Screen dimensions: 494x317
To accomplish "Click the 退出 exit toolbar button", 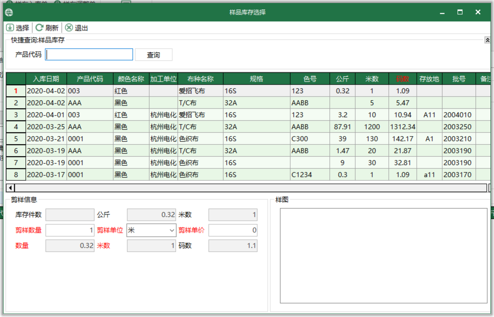I will click(76, 28).
